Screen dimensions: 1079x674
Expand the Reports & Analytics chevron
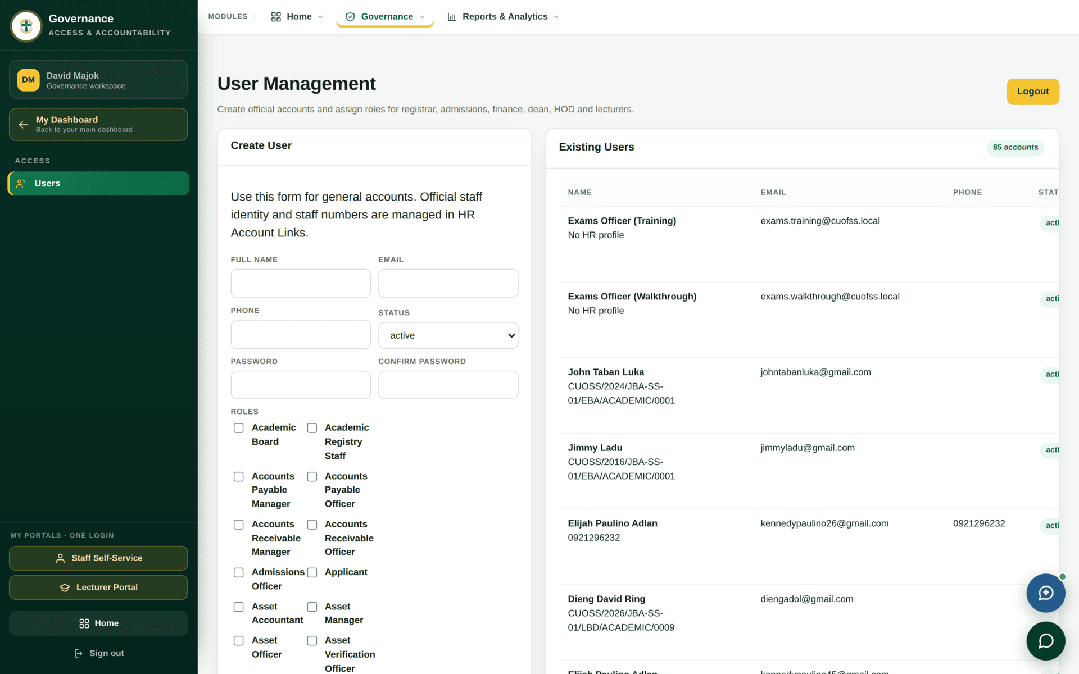[556, 17]
